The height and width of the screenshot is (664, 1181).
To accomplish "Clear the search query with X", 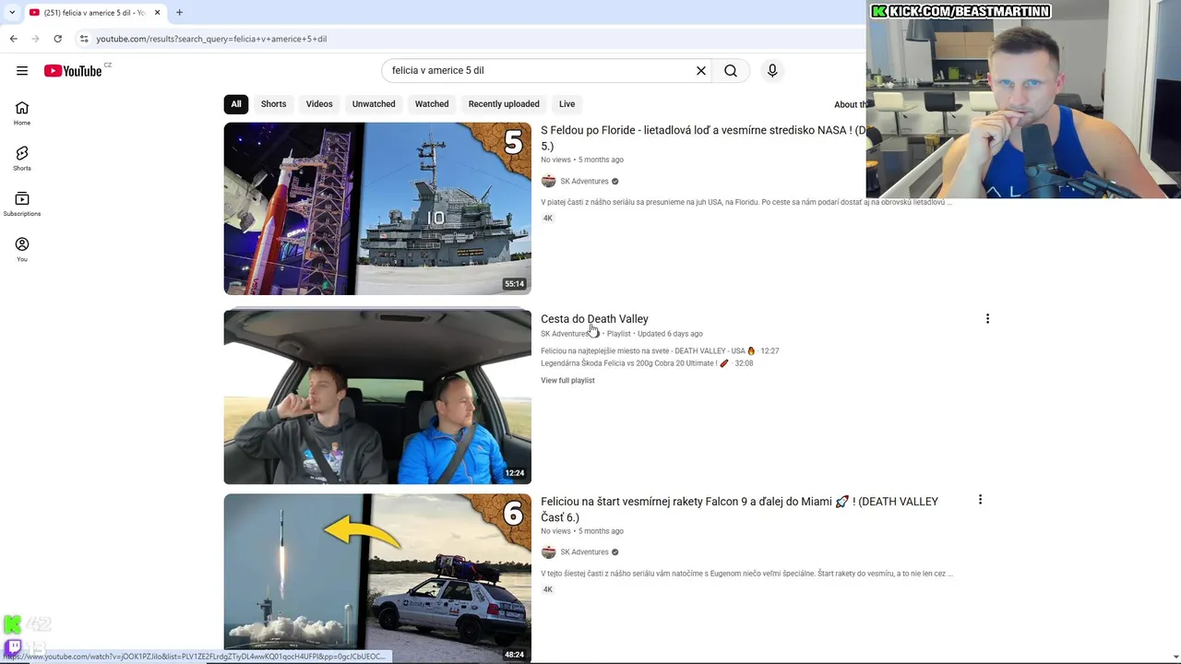I will (701, 70).
